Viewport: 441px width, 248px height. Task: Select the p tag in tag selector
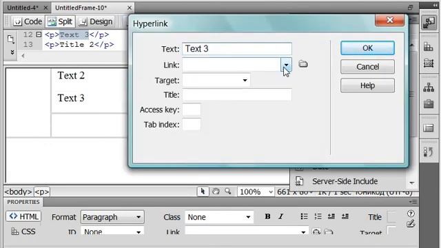[42, 192]
